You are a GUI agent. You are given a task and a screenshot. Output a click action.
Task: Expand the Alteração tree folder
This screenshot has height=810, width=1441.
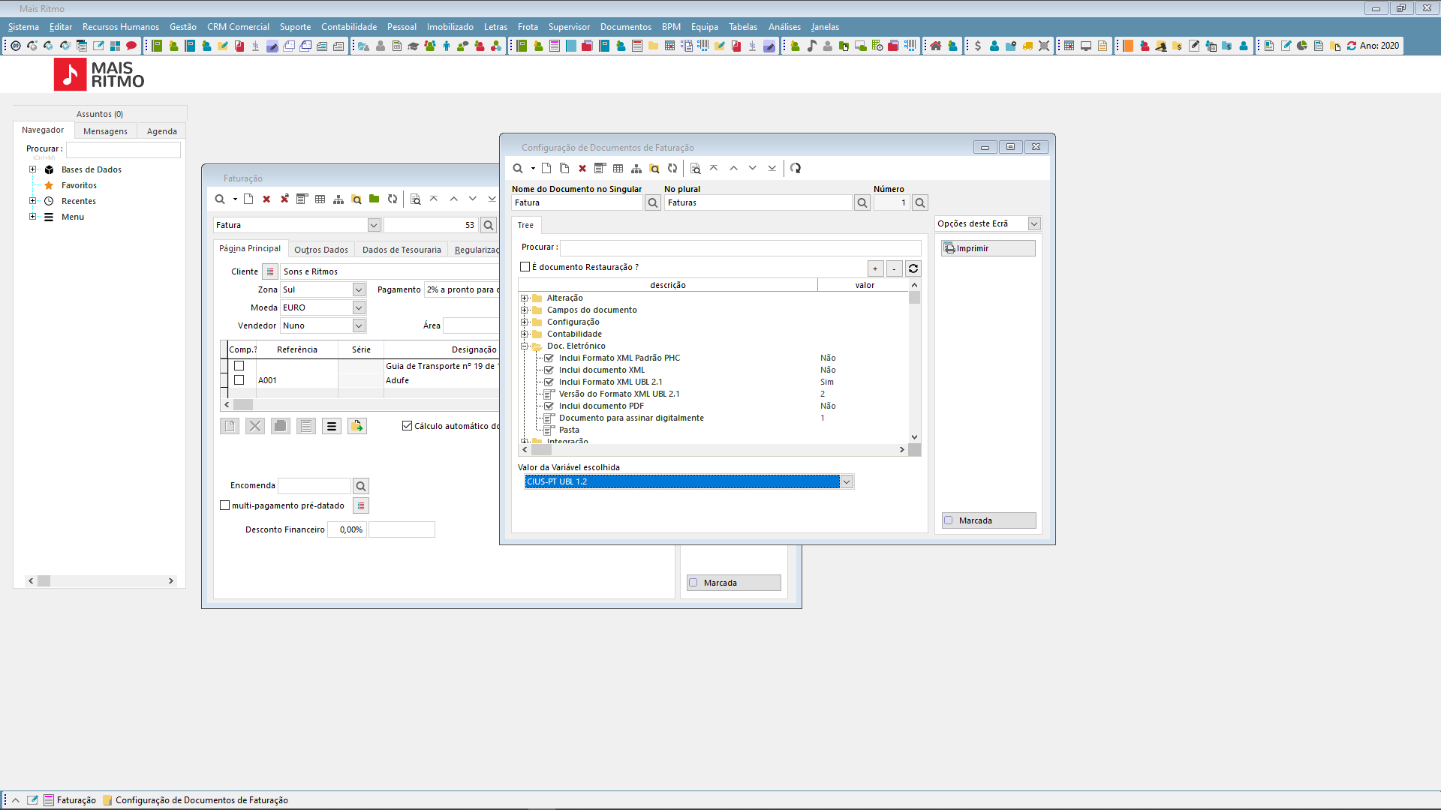(525, 298)
